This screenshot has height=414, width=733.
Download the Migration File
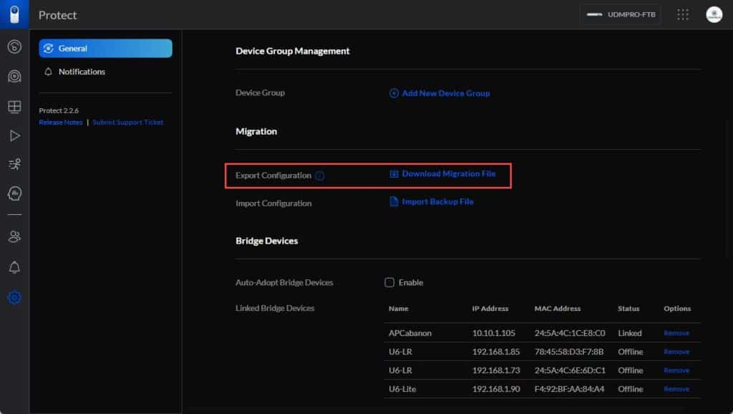pos(446,173)
